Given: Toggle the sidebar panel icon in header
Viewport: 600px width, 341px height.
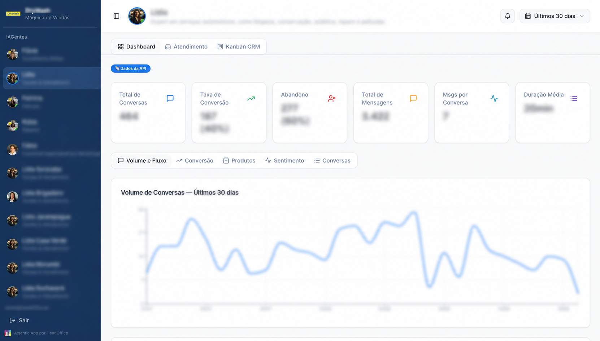Looking at the screenshot, I should (x=116, y=16).
